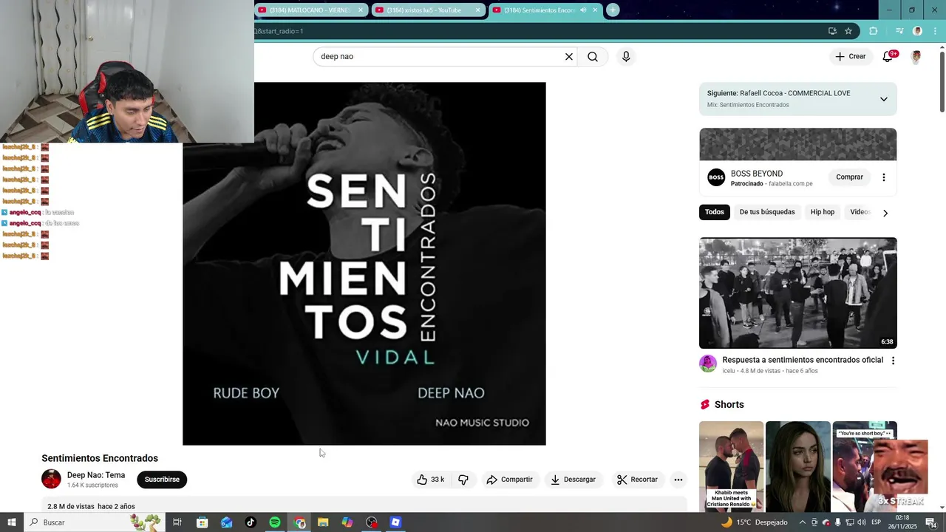Viewport: 946px width, 532px height.
Task: Click the icelu channel avatar
Action: (x=708, y=364)
